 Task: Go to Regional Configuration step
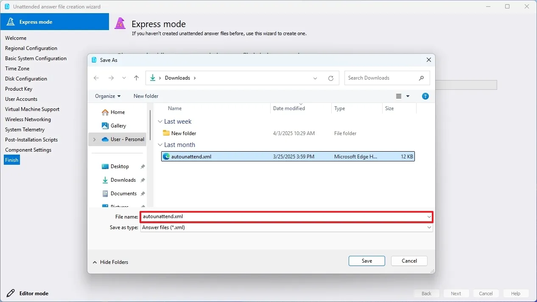pyautogui.click(x=31, y=48)
